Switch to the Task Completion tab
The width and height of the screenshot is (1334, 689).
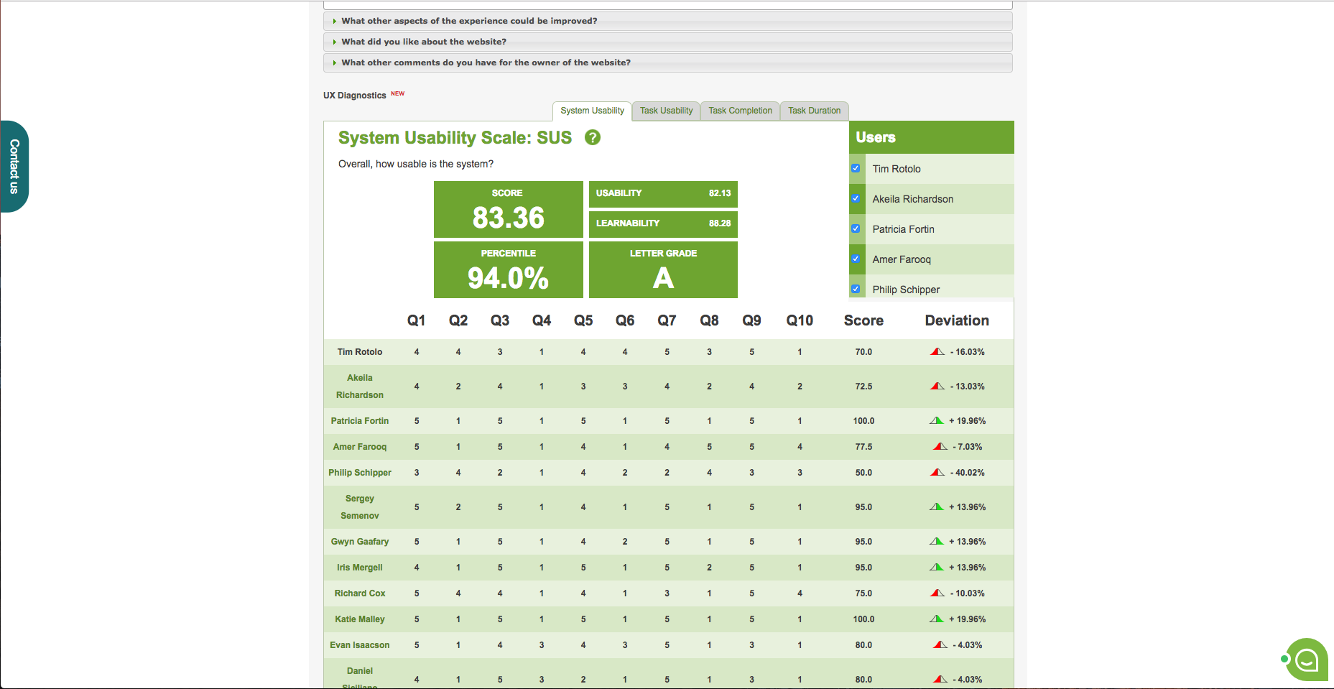click(740, 110)
